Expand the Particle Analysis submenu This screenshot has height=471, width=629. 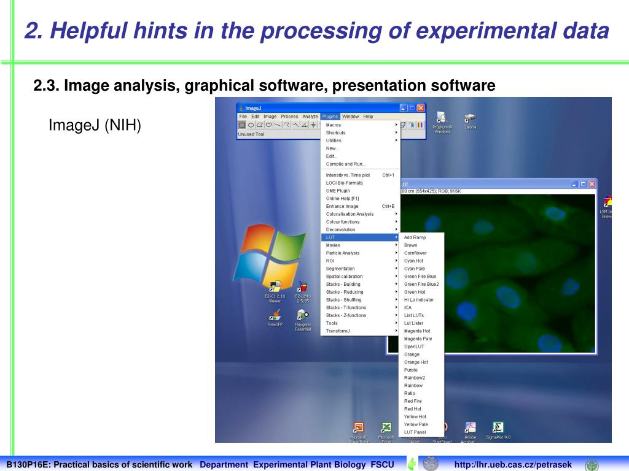361,253
